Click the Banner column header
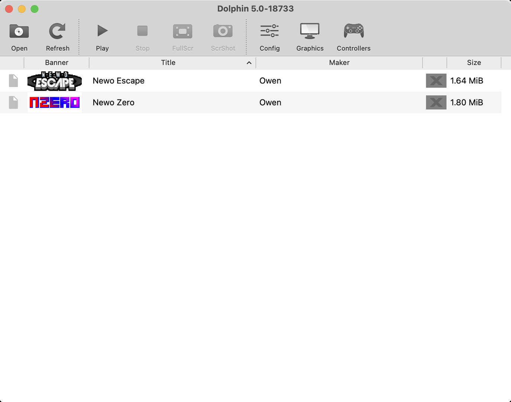511x402 pixels. [56, 63]
